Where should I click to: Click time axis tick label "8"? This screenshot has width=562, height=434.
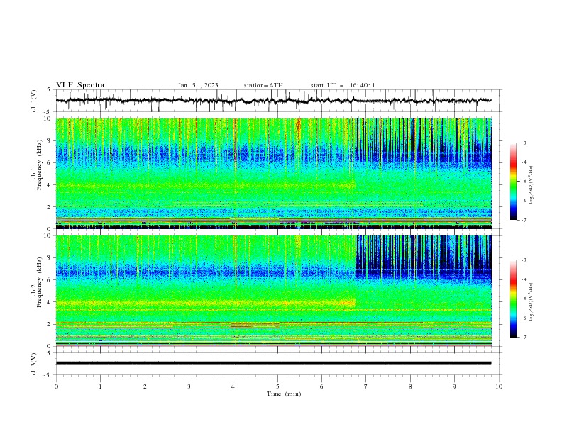pos(410,386)
